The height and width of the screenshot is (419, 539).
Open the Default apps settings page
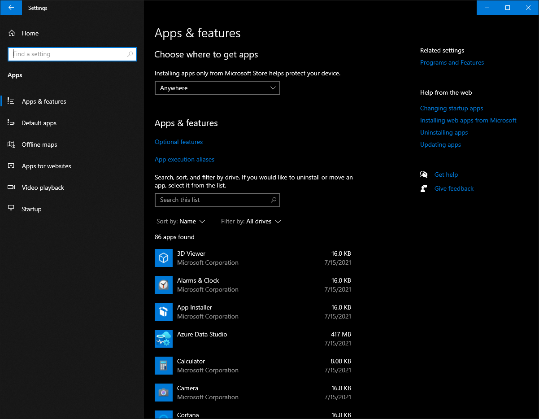point(72,123)
